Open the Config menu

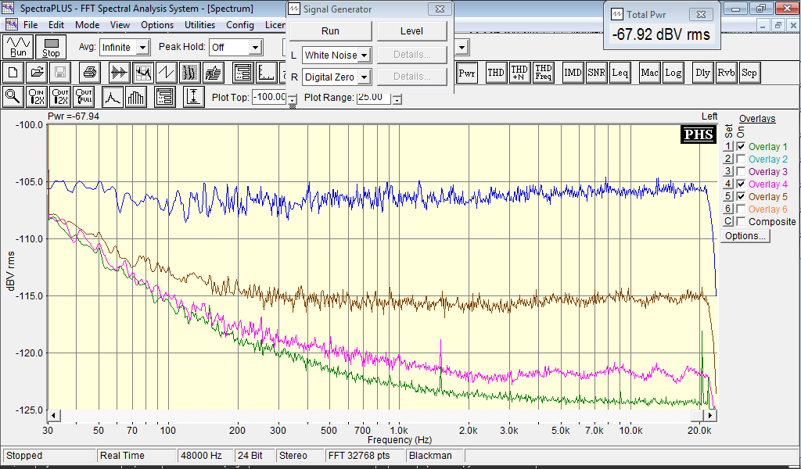[x=240, y=25]
